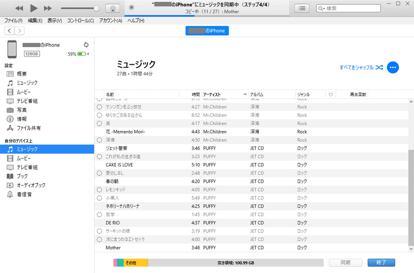The image size is (414, 273).
Task: Sort by ジャンル column header
Action: 310,94
